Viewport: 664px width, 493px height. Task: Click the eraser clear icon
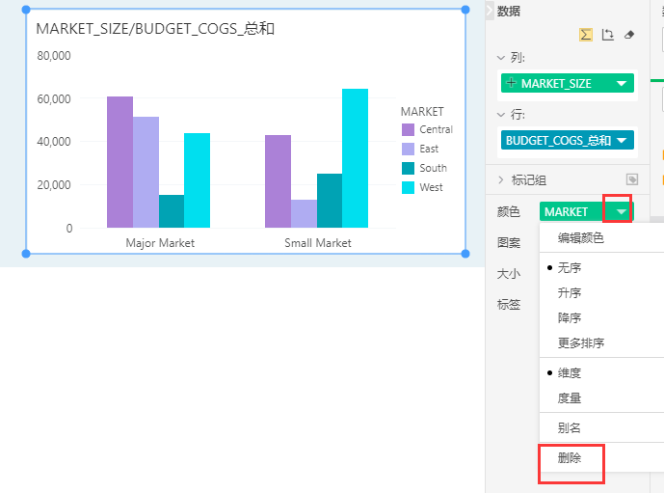point(629,35)
